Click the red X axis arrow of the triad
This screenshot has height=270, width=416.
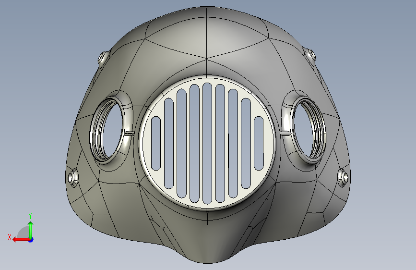(x=22, y=240)
